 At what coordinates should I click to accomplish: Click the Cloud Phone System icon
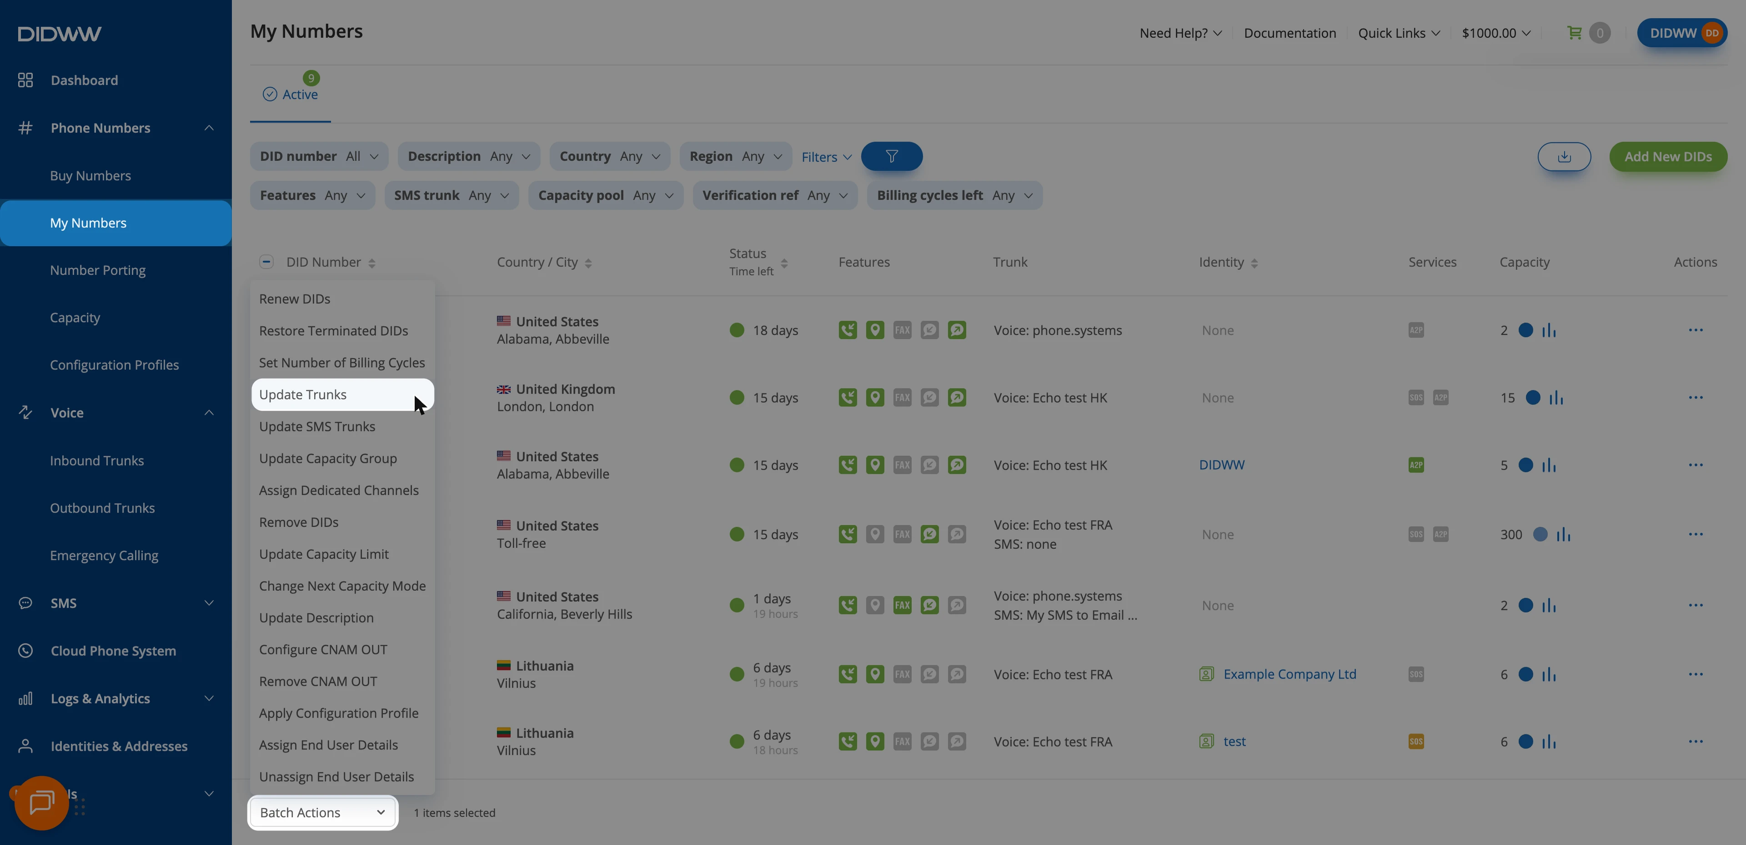pyautogui.click(x=25, y=650)
